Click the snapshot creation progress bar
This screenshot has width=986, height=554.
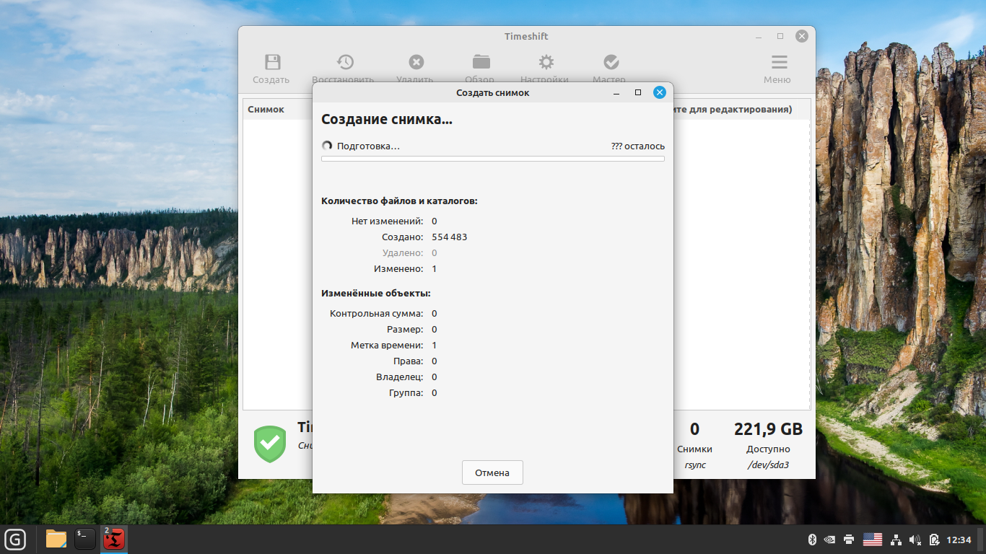(492, 159)
